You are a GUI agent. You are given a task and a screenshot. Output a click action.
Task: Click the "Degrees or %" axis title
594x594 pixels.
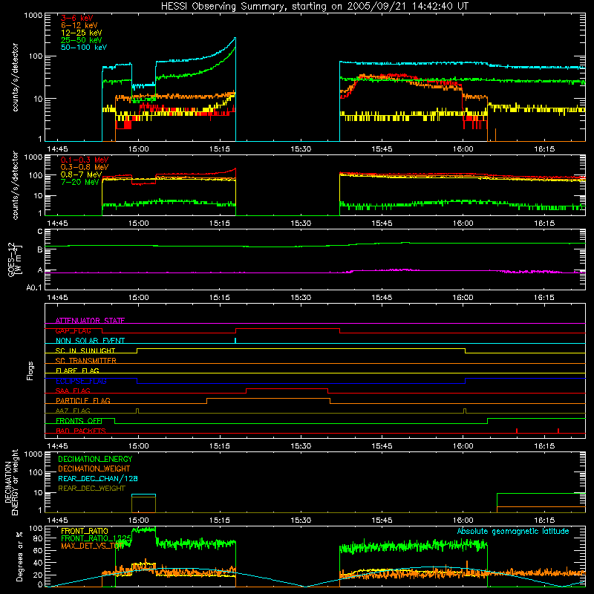coord(19,556)
